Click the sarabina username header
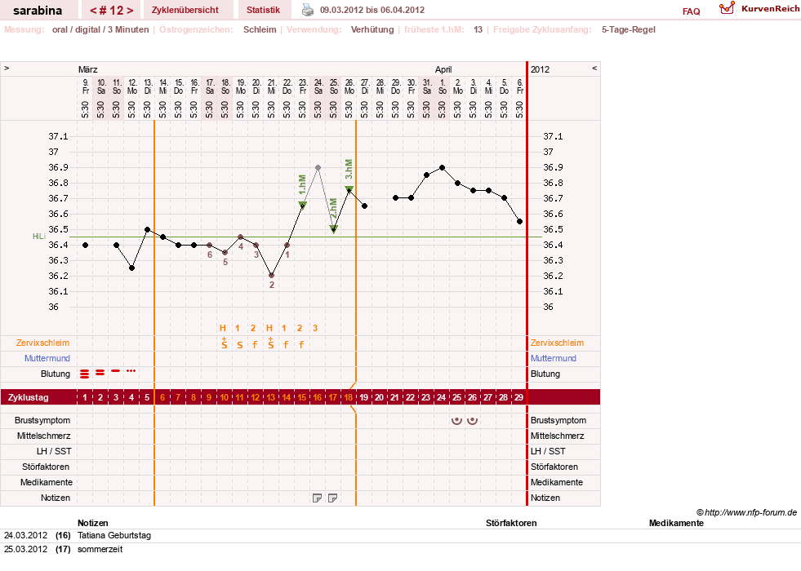 38,11
